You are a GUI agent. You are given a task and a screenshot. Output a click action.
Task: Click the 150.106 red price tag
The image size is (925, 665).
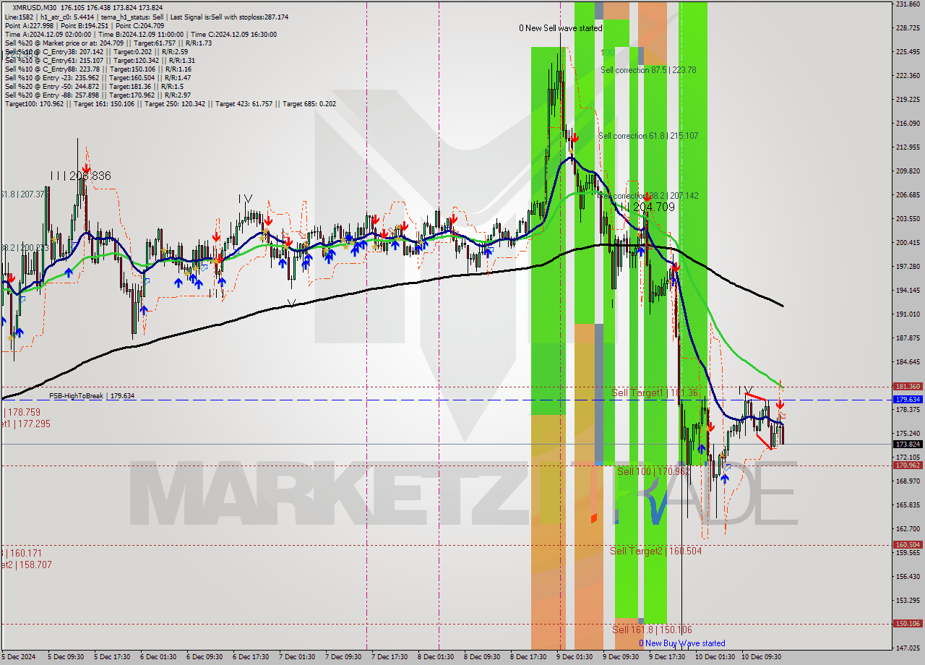tap(908, 623)
